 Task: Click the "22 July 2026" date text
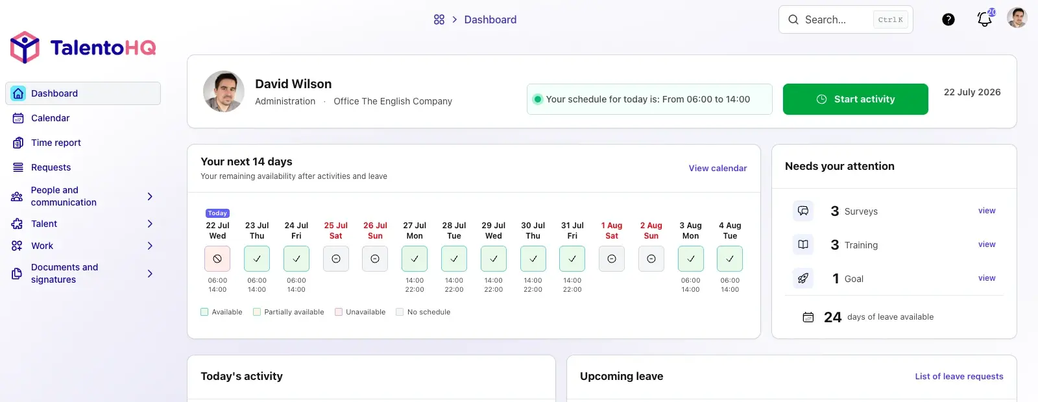coord(972,92)
